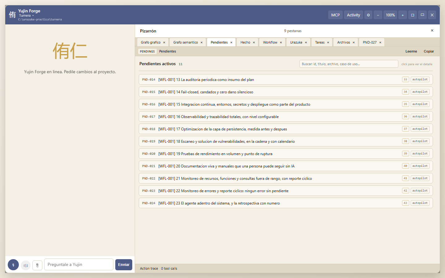445x278 pixels.
Task: Open PND-024 El agente adentro del sistema
Action: 286,203
